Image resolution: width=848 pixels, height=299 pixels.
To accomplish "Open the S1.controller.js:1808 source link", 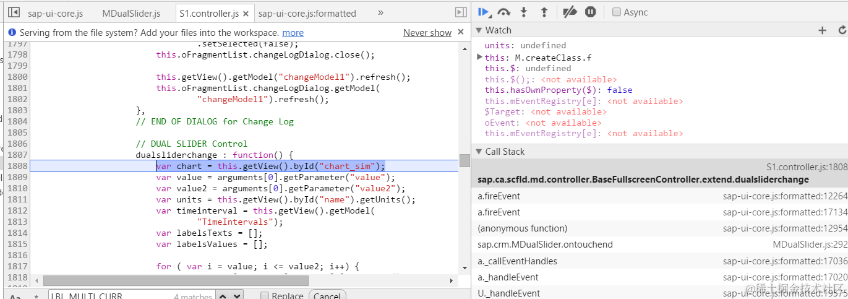I will tap(807, 167).
